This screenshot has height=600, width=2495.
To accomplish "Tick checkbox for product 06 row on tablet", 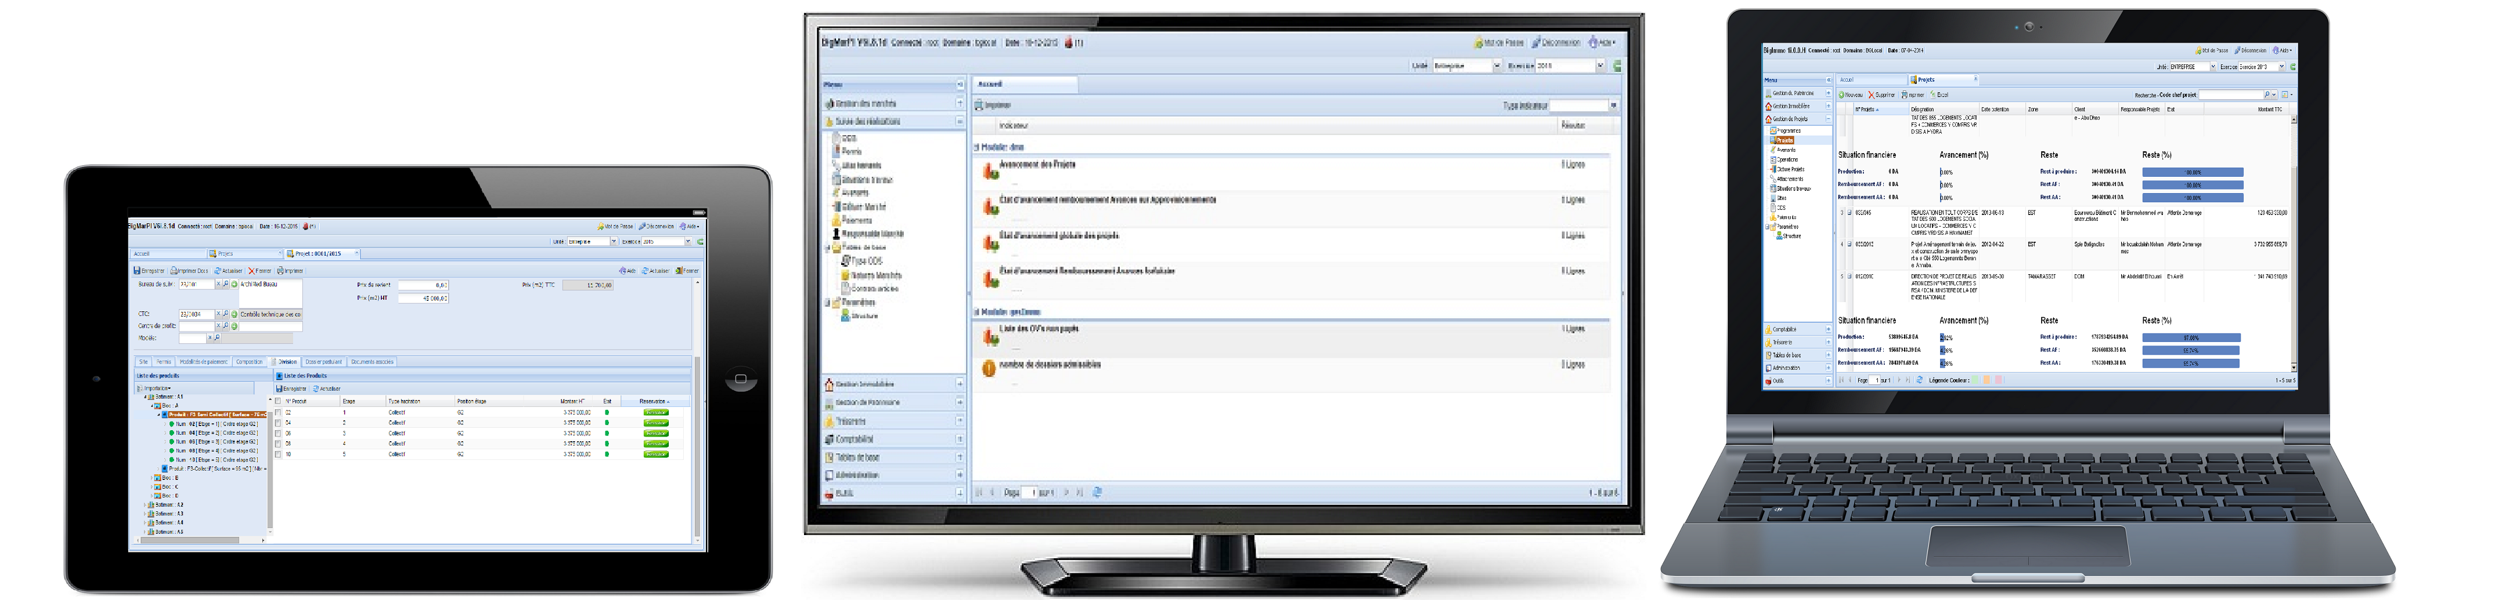I will coord(278,434).
